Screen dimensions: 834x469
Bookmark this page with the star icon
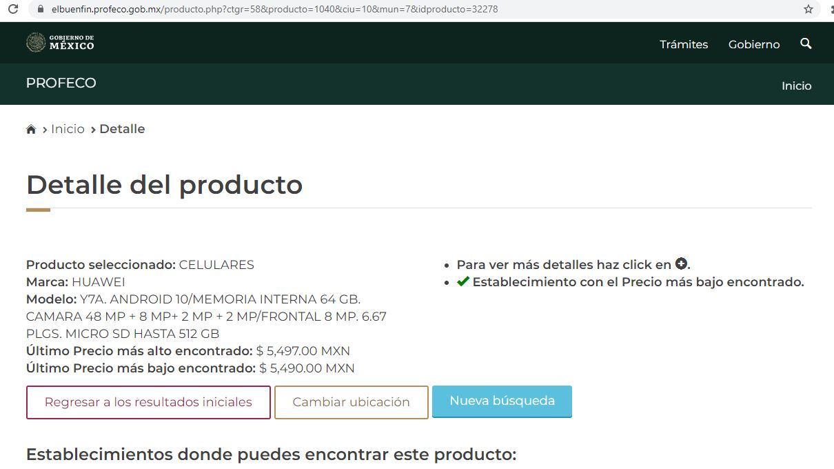tap(808, 10)
